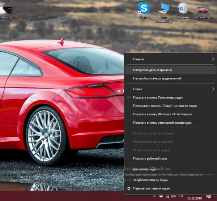Click the battery icon in the system tray
Viewport: 217px width, 201px height.
point(161,196)
